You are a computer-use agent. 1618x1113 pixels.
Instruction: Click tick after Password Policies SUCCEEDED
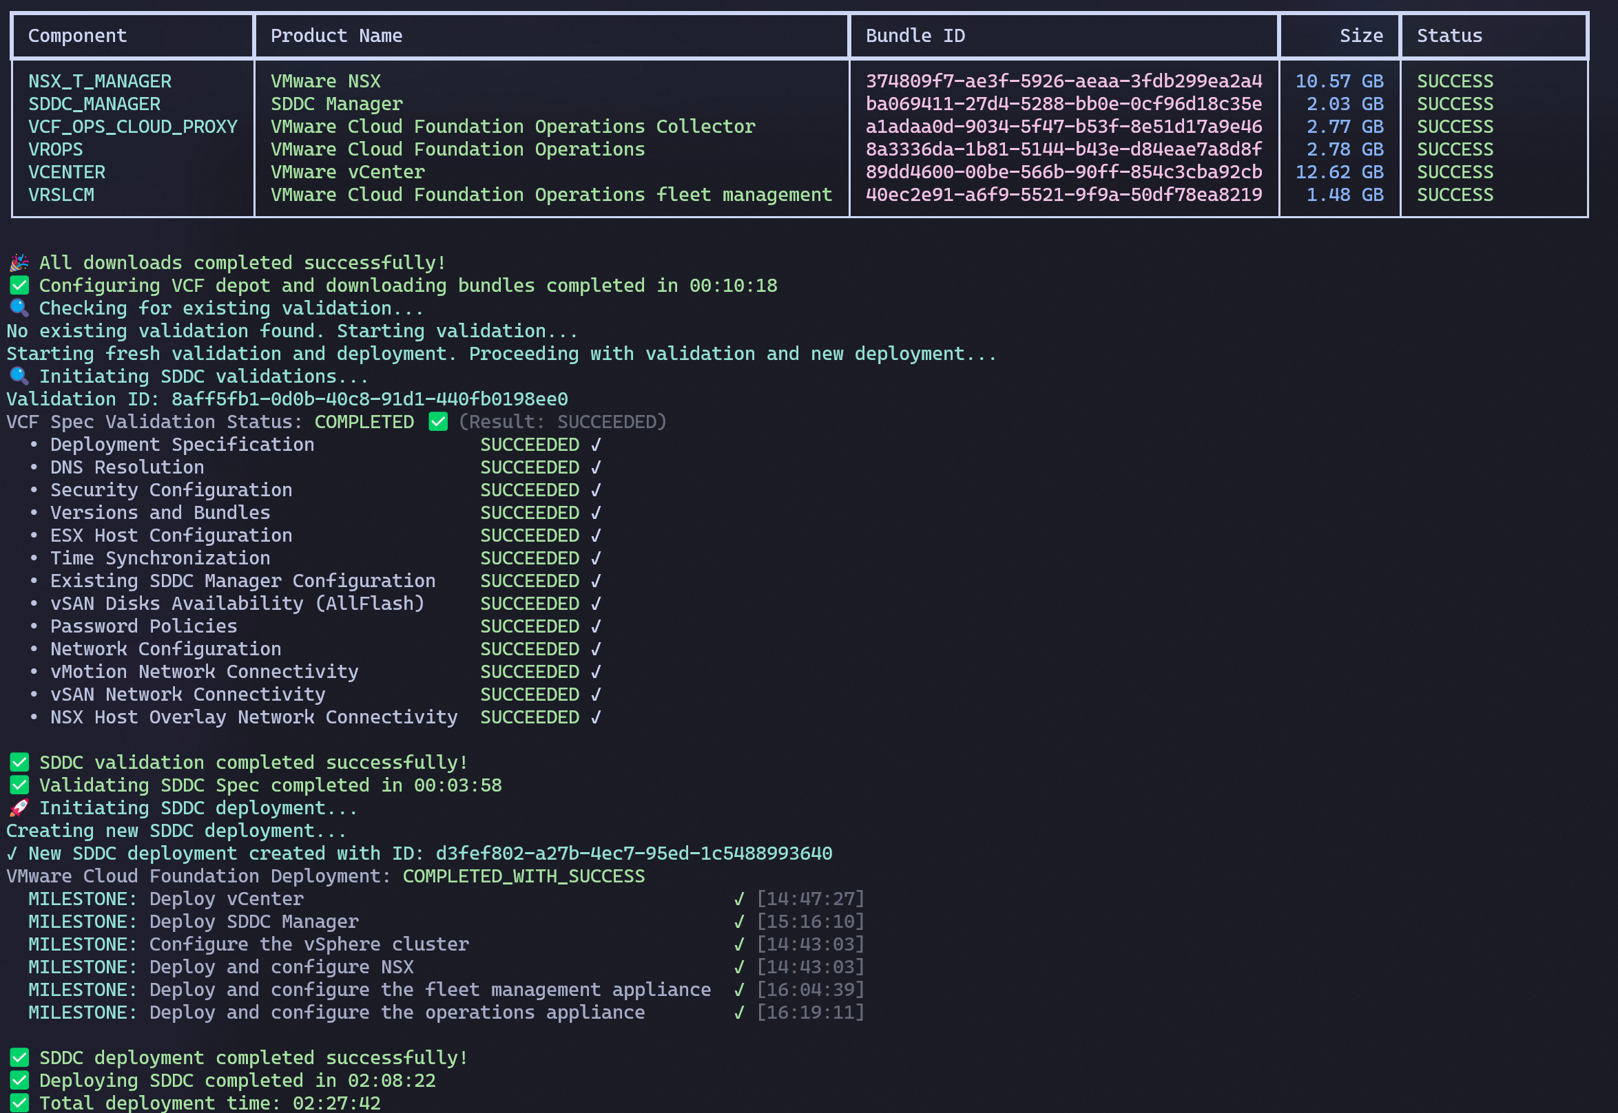click(596, 626)
